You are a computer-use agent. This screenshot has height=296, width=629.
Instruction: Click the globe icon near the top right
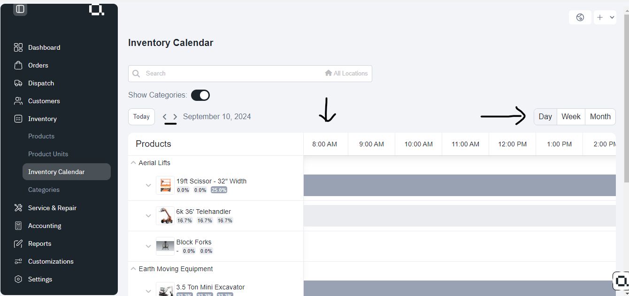click(x=580, y=17)
